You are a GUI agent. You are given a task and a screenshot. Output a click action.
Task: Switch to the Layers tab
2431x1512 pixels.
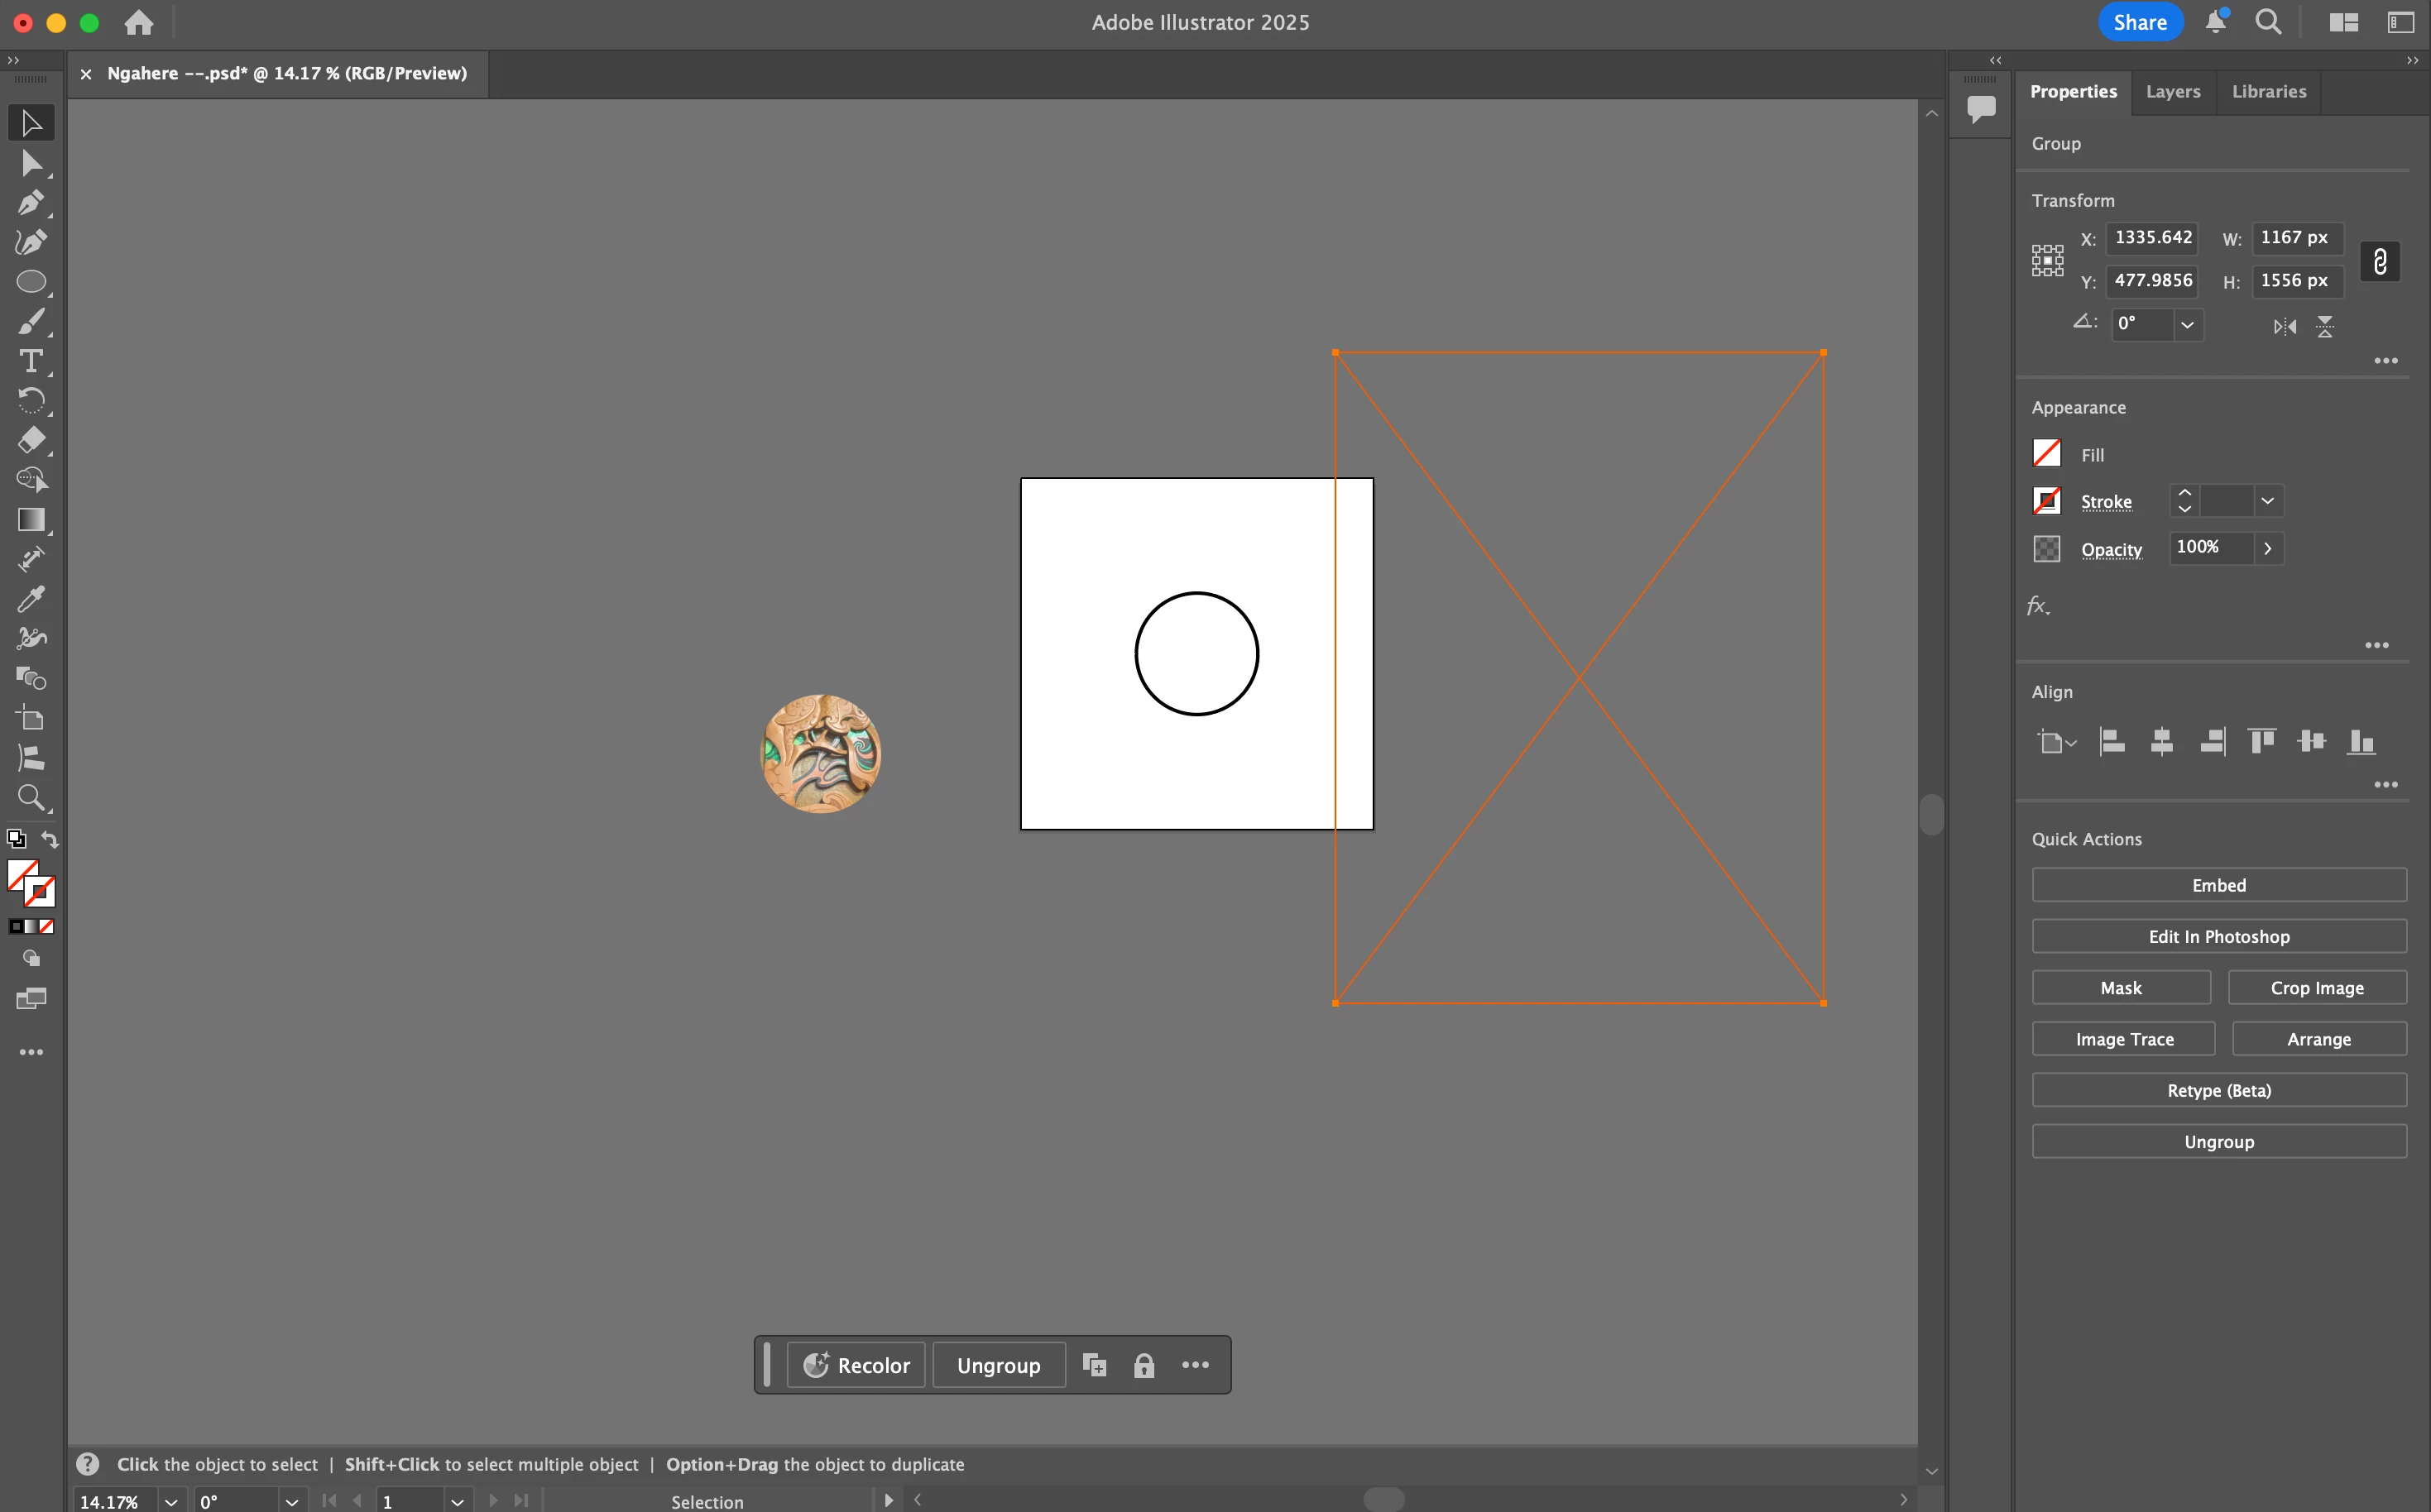(x=2172, y=91)
